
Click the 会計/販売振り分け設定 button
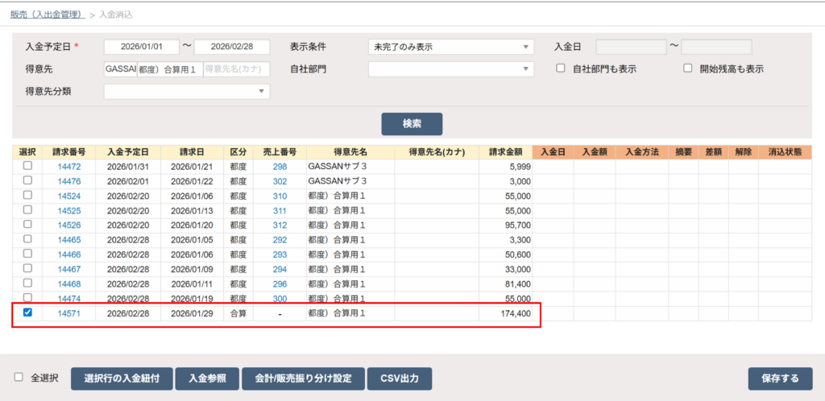[x=303, y=378]
